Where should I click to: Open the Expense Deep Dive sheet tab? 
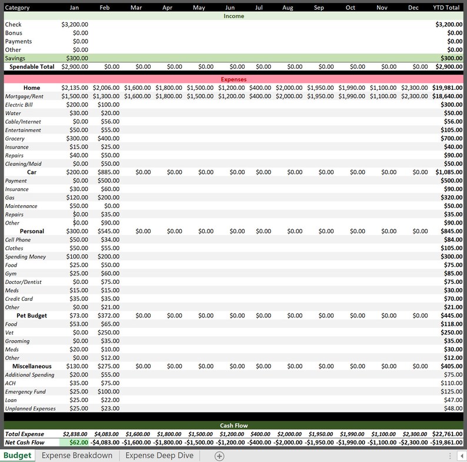point(159,456)
